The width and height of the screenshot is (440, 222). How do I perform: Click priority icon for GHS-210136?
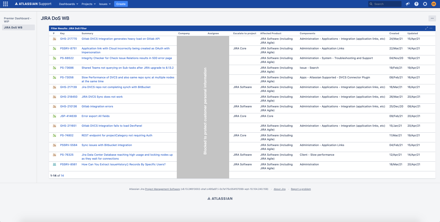click(x=54, y=107)
